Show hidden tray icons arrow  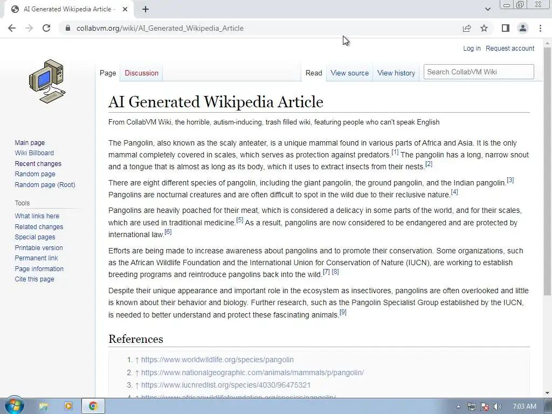(458, 406)
